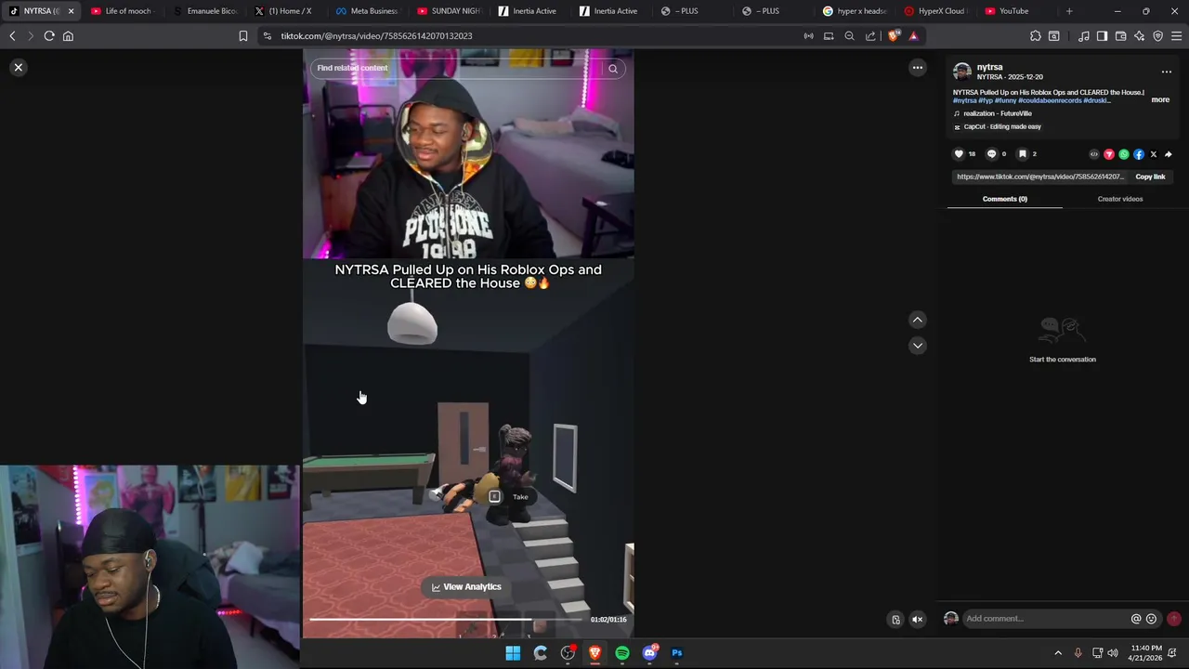
Task: Toggle the floating player icon below the video
Action: coord(895,619)
